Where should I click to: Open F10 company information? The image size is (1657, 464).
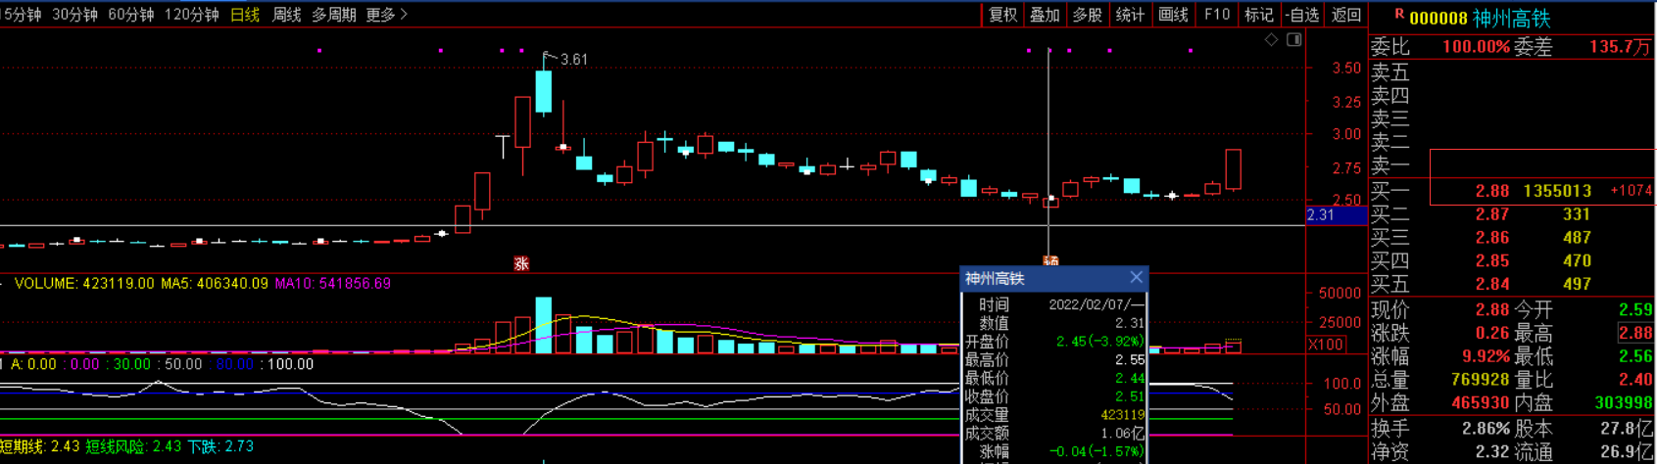click(x=1216, y=15)
